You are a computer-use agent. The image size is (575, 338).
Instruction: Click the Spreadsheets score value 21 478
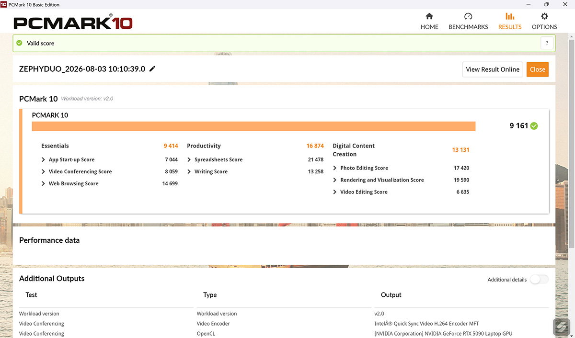coord(316,160)
